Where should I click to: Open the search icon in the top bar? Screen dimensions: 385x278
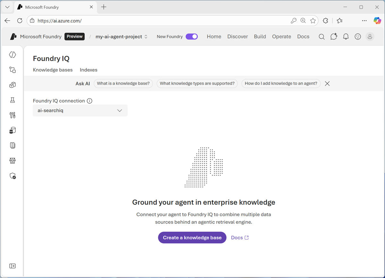[321, 37]
